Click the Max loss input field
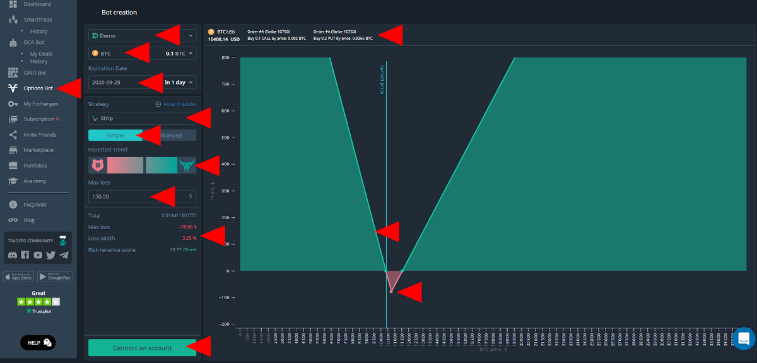This screenshot has height=363, width=757. [142, 196]
